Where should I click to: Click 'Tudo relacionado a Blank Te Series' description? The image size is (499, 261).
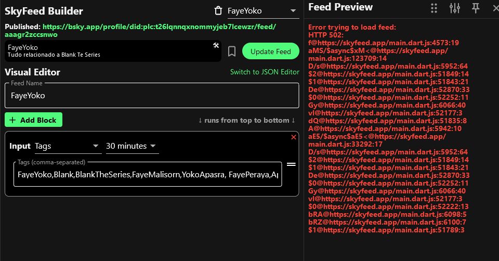54,55
